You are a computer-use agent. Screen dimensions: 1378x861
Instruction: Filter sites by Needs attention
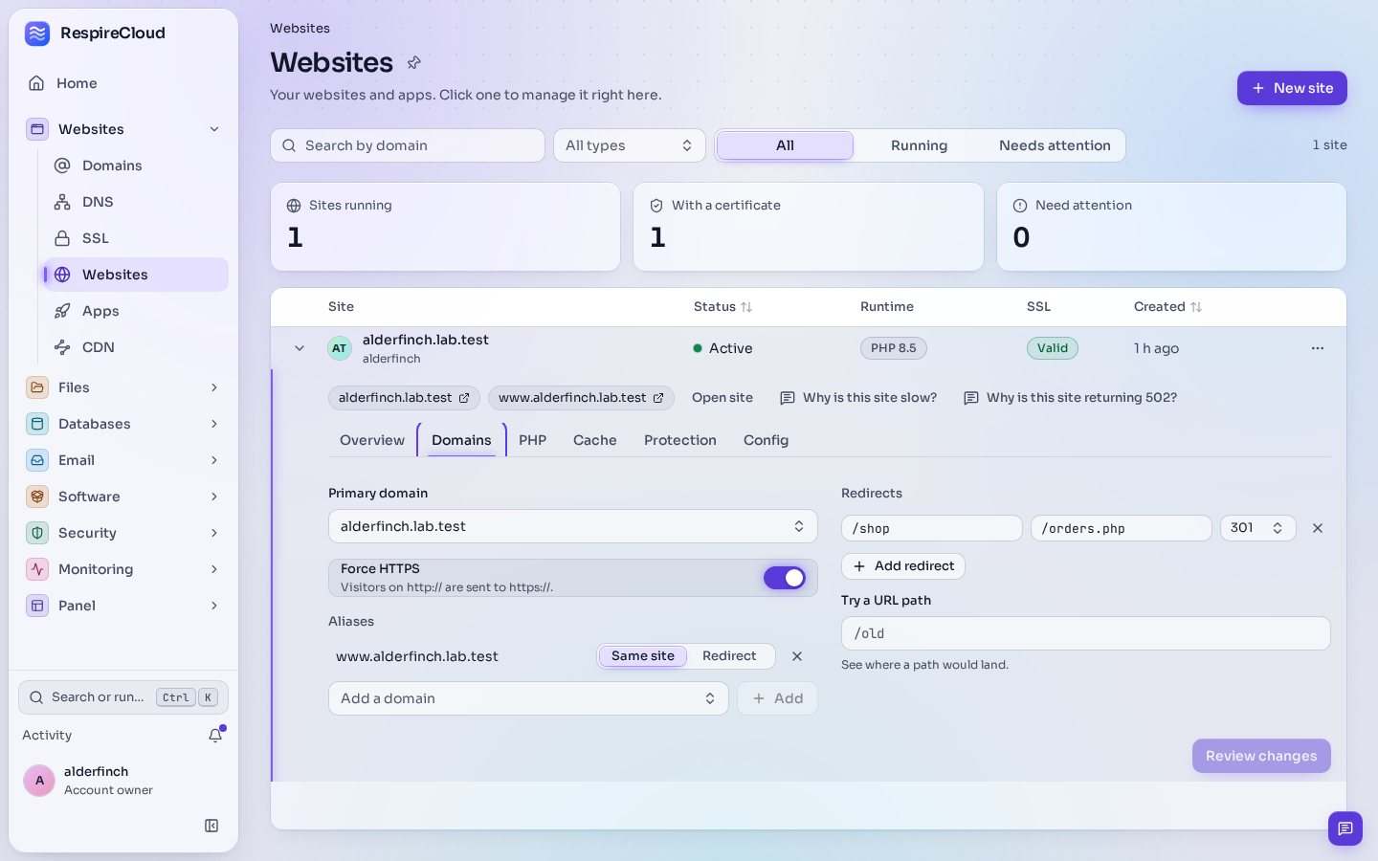tap(1055, 145)
